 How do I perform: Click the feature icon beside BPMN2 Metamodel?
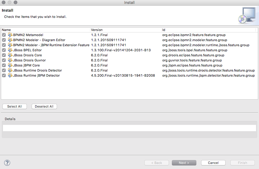pyautogui.click(x=10, y=35)
